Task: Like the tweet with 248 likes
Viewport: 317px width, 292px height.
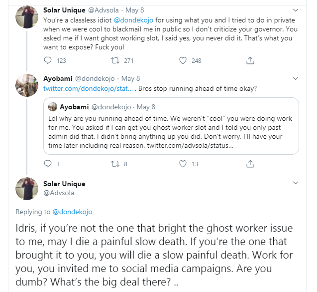Action: [183, 61]
